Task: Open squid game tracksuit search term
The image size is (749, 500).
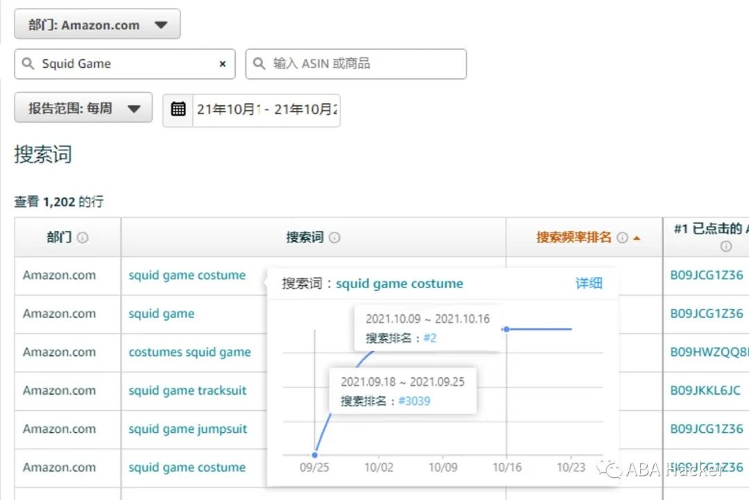Action: [x=187, y=391]
